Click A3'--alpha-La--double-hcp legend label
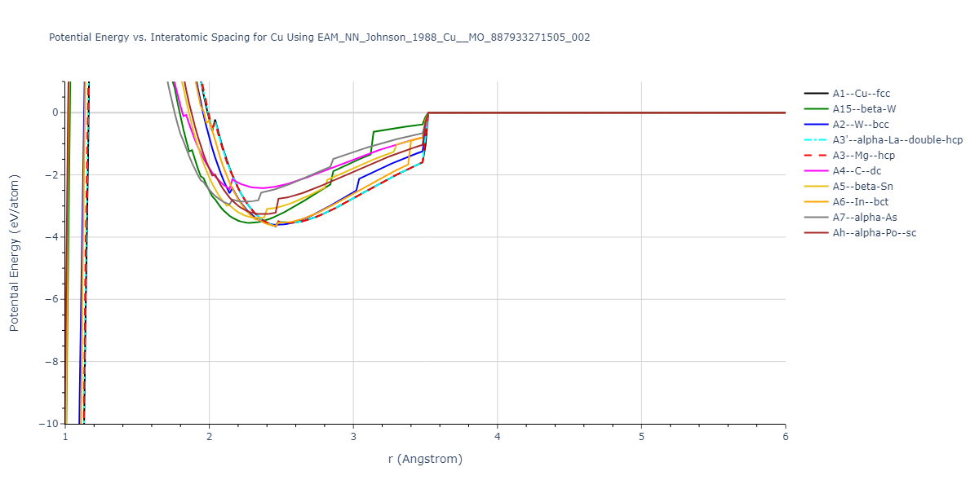The image size is (979, 489). [x=897, y=140]
